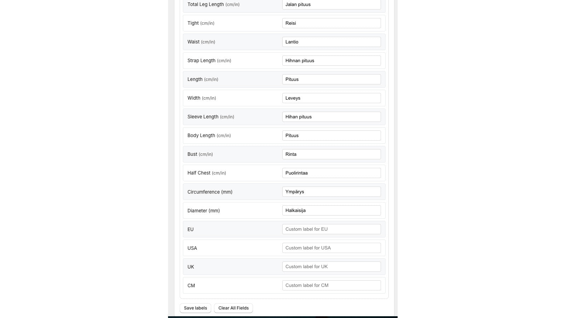Click the Half Chest row label text

coord(199,173)
